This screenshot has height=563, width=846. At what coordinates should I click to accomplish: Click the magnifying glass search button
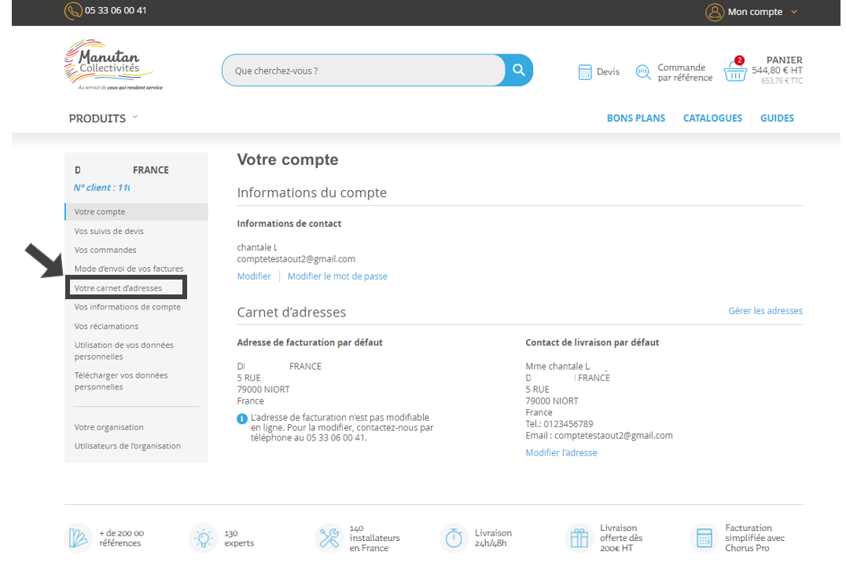[518, 70]
